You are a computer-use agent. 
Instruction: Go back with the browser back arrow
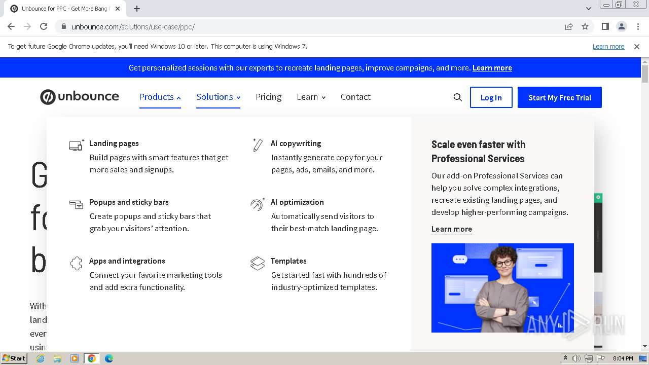tap(11, 26)
